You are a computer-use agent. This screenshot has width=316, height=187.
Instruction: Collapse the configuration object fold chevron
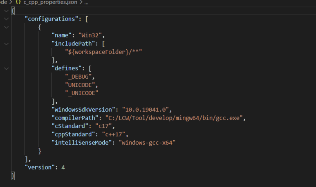[x=7, y=27]
